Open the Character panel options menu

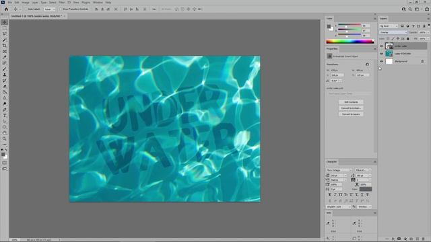pos(375,162)
